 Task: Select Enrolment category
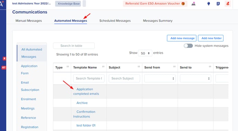pyautogui.click(x=28, y=99)
